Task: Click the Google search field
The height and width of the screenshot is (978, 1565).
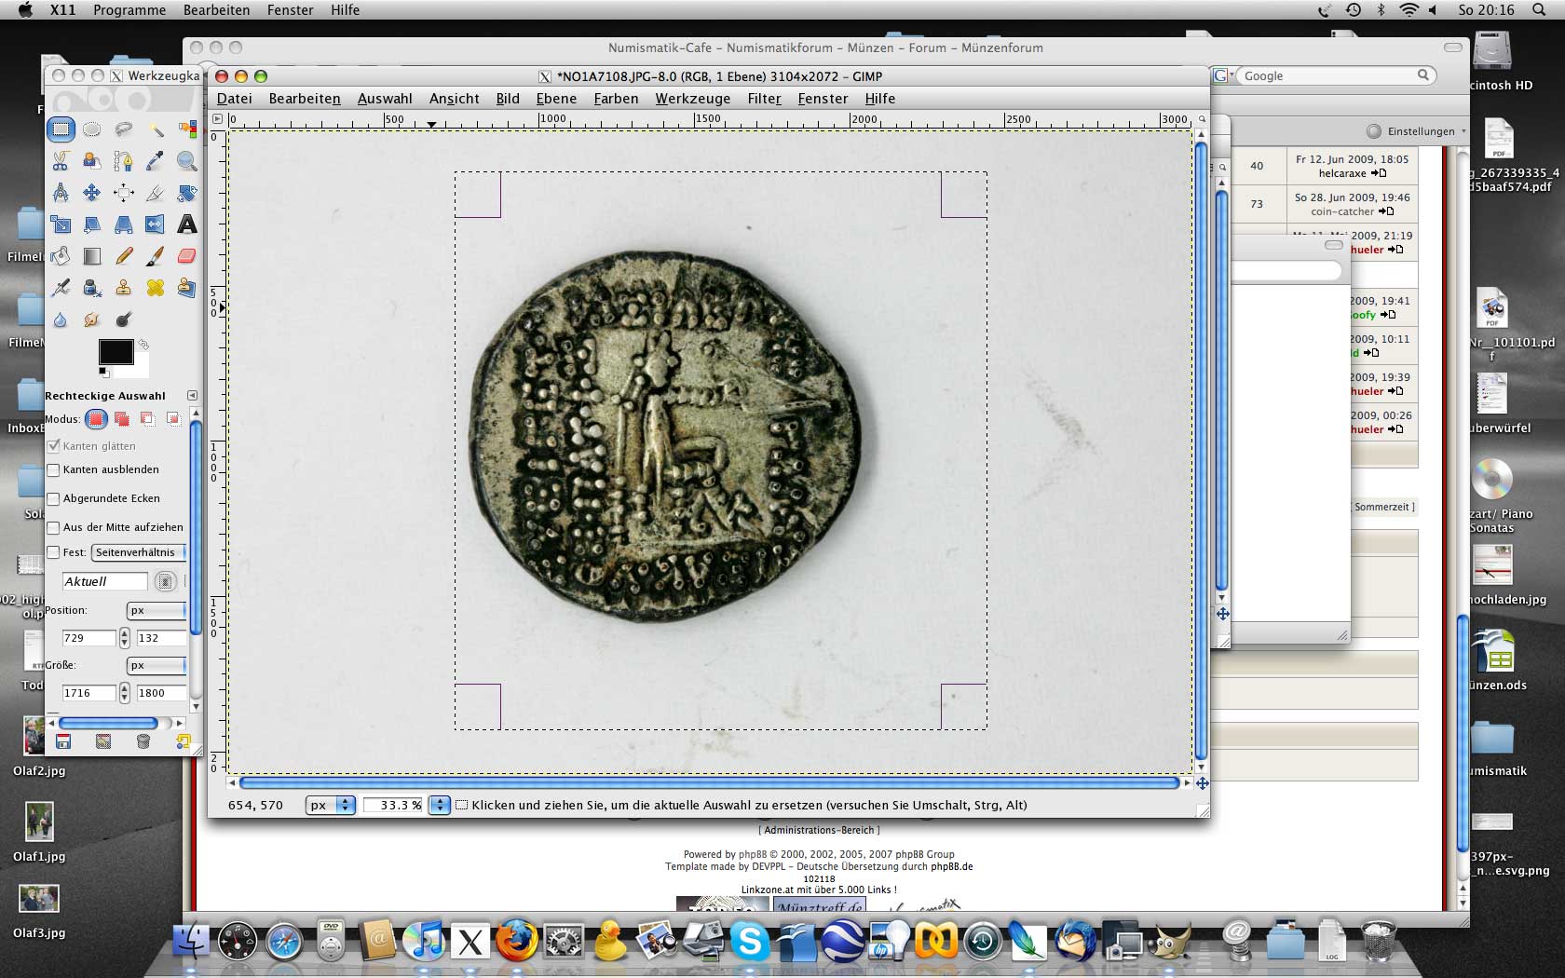Action: (x=1327, y=75)
